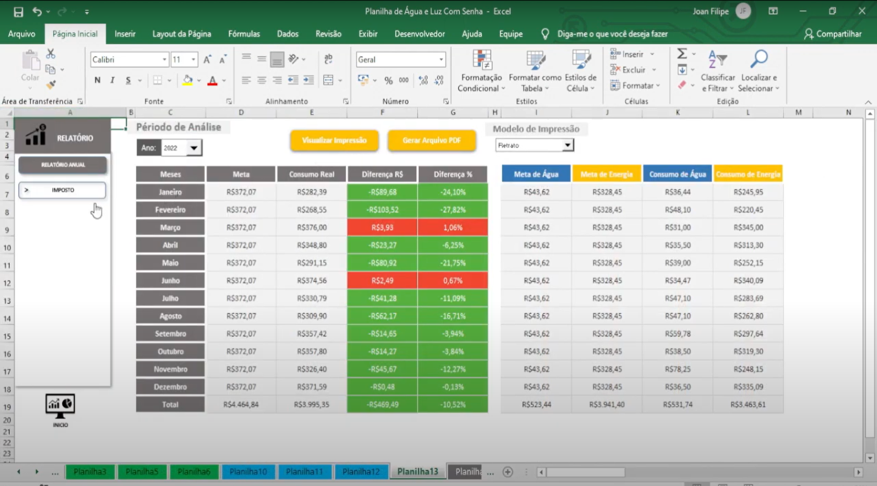This screenshot has width=877, height=486.
Task: Switch to the Inserir ribbon tab
Action: pos(125,34)
